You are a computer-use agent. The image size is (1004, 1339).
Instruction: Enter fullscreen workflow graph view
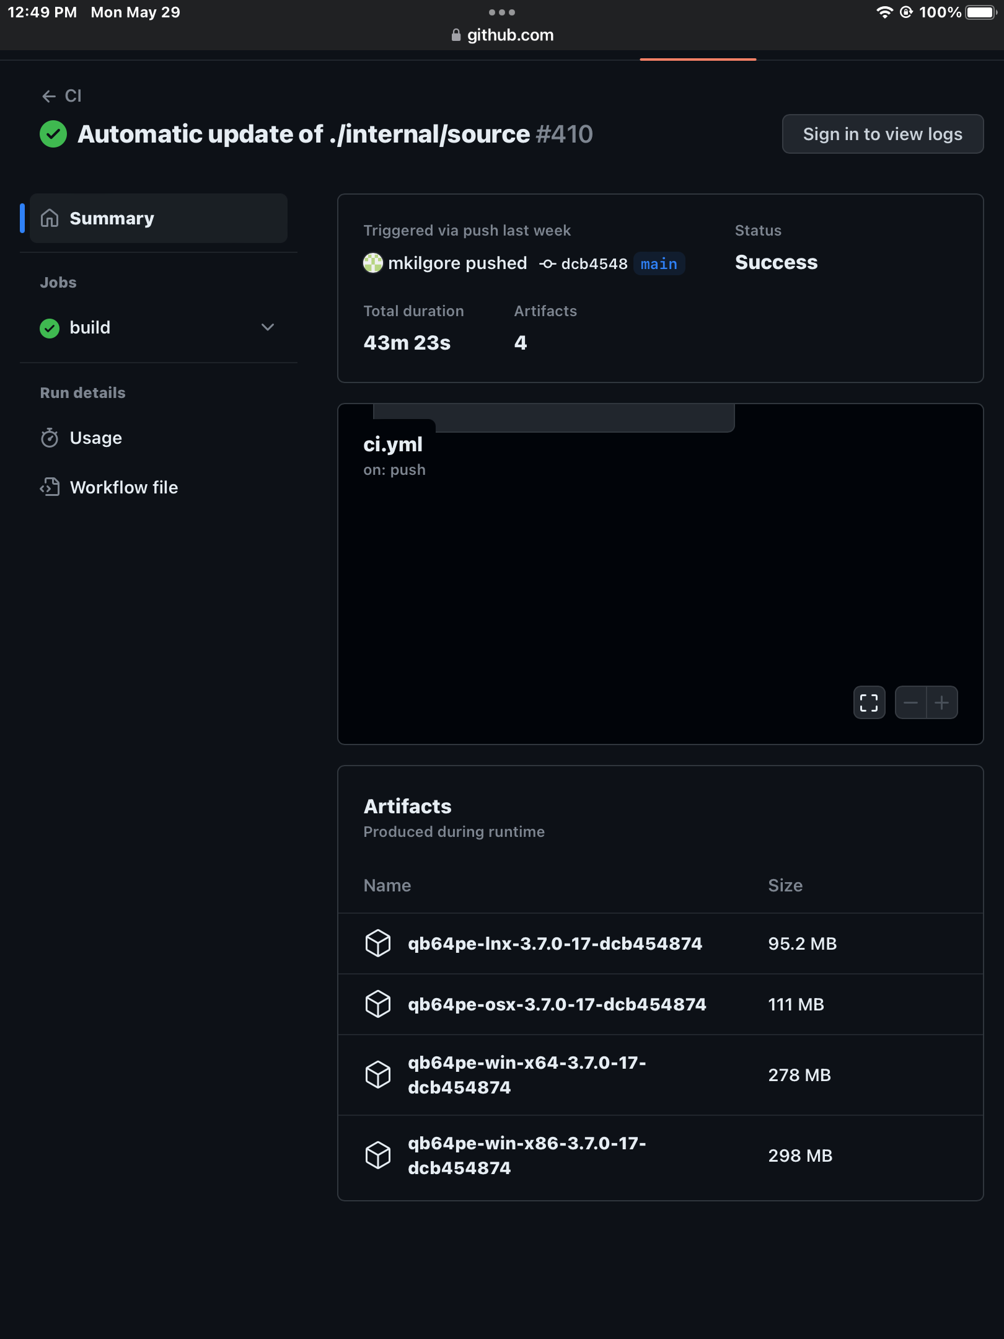[869, 702]
